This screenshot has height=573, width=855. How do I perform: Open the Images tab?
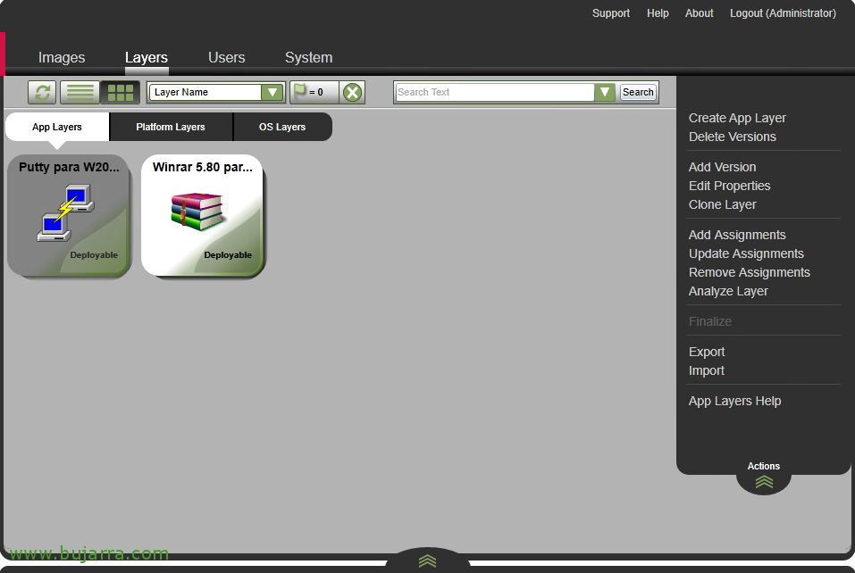(x=62, y=57)
